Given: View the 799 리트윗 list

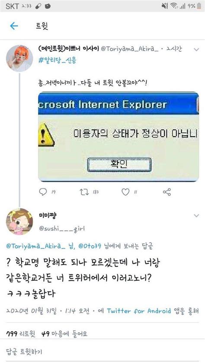Looking at the screenshot, I should pyautogui.click(x=21, y=334).
